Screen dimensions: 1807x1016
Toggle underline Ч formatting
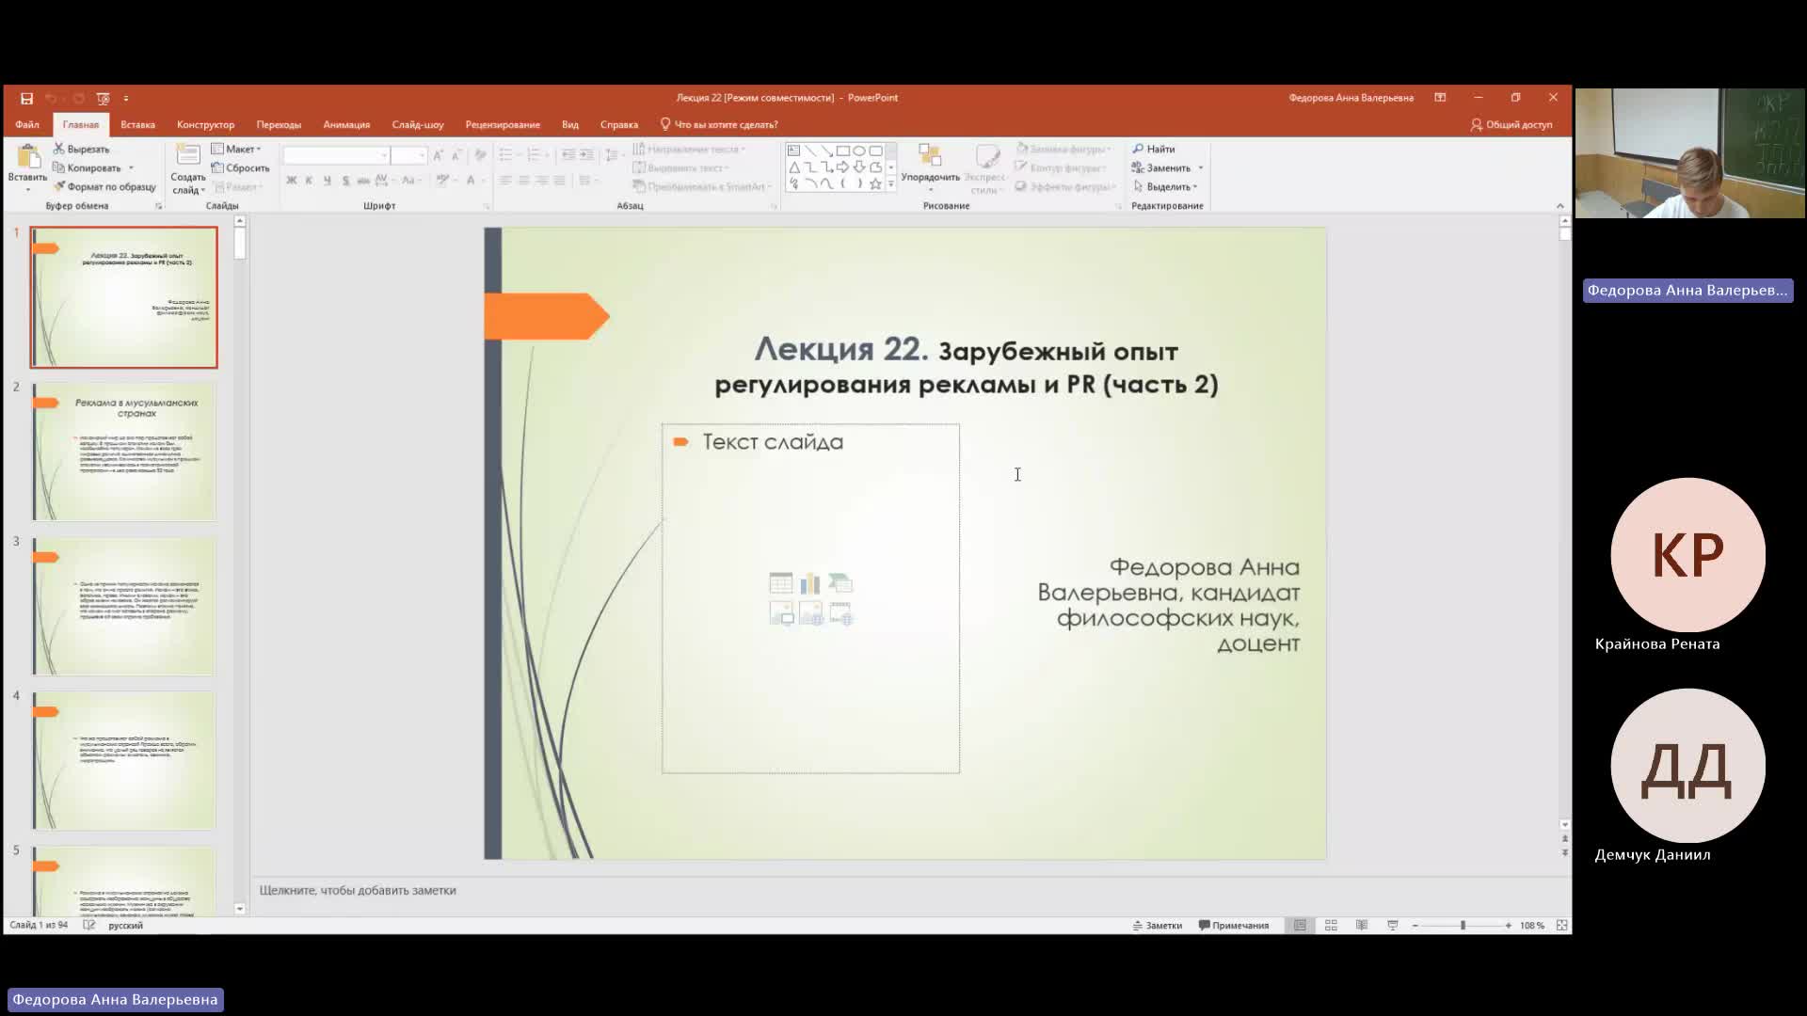(x=327, y=180)
